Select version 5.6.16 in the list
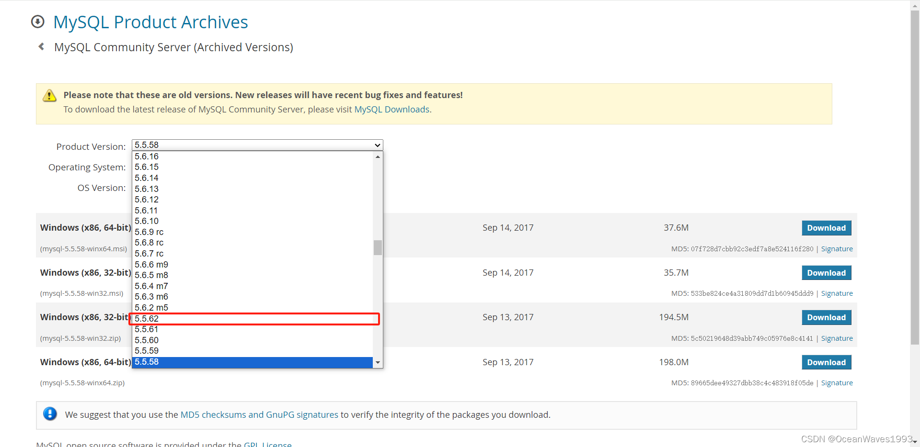Viewport: 920px width, 447px height. pos(253,156)
